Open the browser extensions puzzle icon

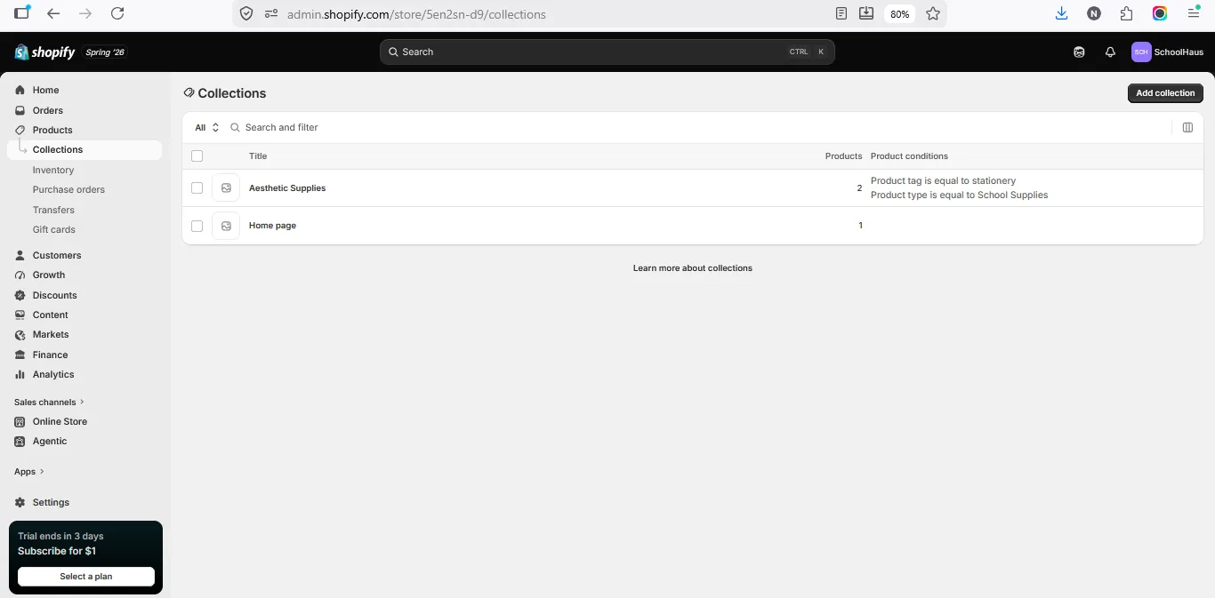1127,13
